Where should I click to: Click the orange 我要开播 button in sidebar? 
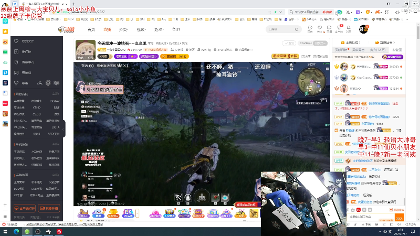coord(49,208)
